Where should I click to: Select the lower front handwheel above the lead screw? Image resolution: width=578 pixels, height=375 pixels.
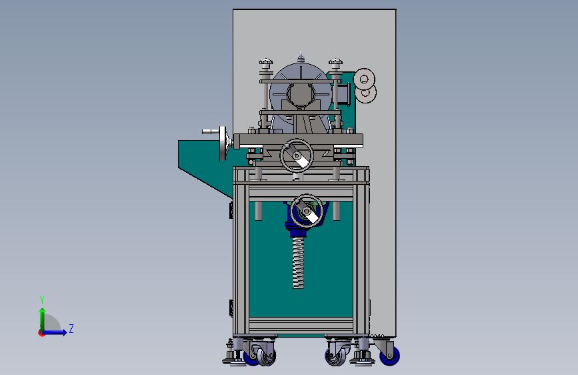tap(307, 211)
